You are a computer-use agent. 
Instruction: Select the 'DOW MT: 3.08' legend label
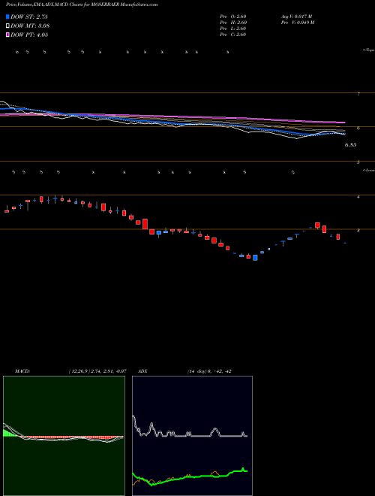point(30,26)
